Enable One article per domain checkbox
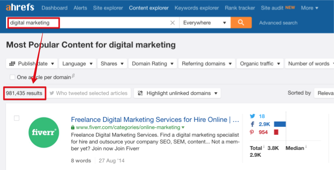The width and height of the screenshot is (334, 170). 12,77
